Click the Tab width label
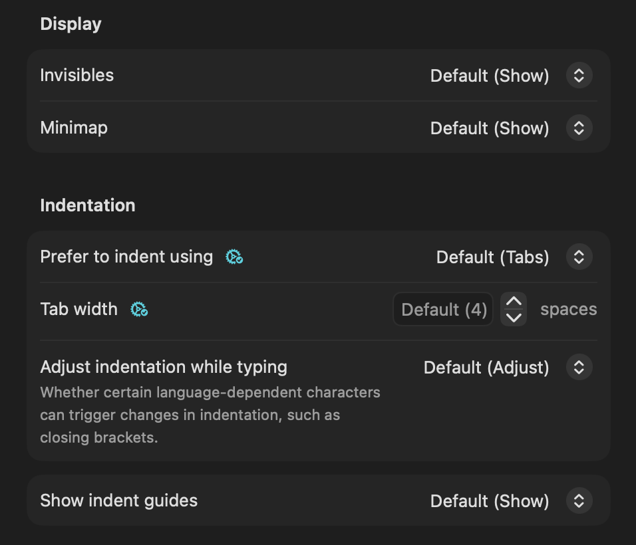Image resolution: width=636 pixels, height=545 pixels. 79,309
